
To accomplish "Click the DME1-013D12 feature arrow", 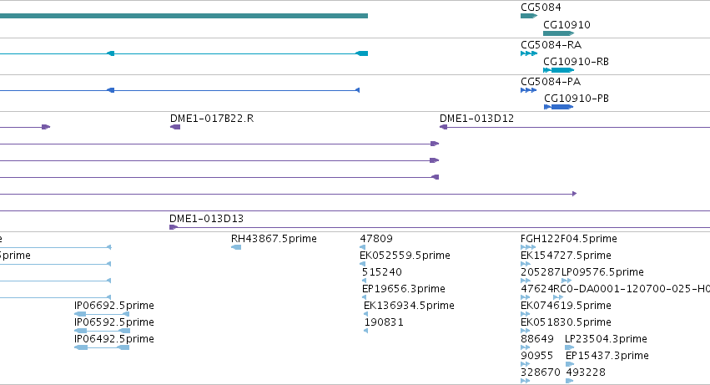I will coord(443,127).
